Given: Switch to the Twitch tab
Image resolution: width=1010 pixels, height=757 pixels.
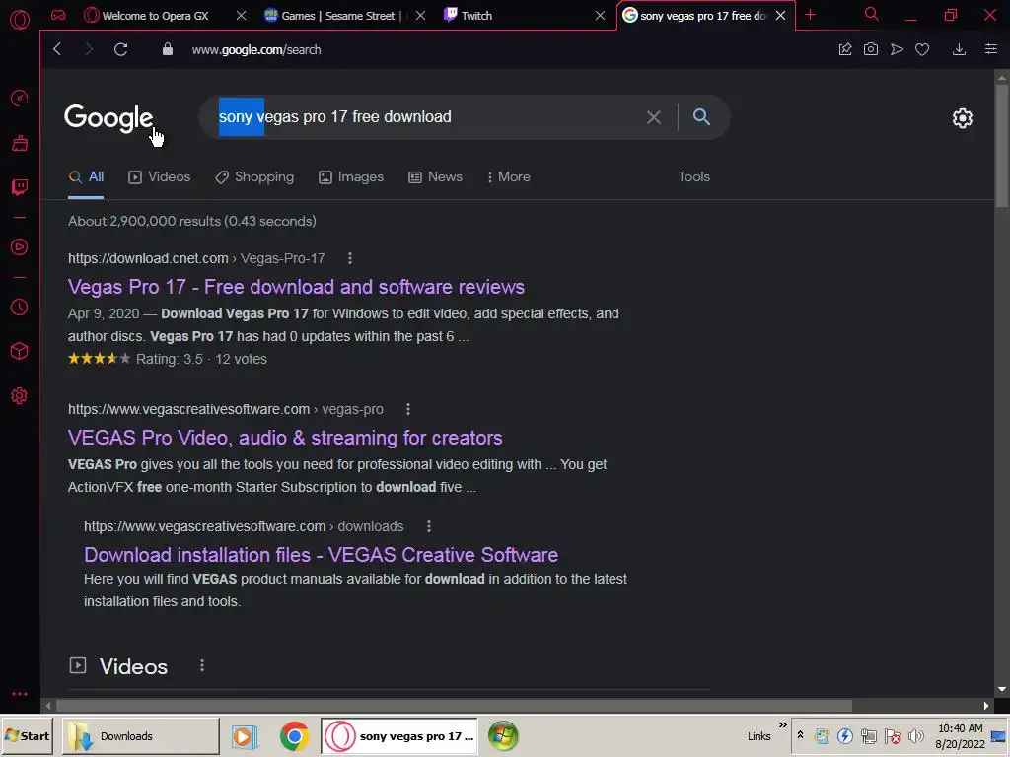Looking at the screenshot, I should coord(476,16).
